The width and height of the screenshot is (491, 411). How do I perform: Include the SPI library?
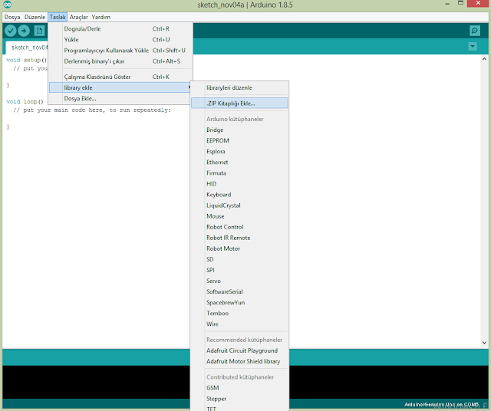click(x=239, y=270)
